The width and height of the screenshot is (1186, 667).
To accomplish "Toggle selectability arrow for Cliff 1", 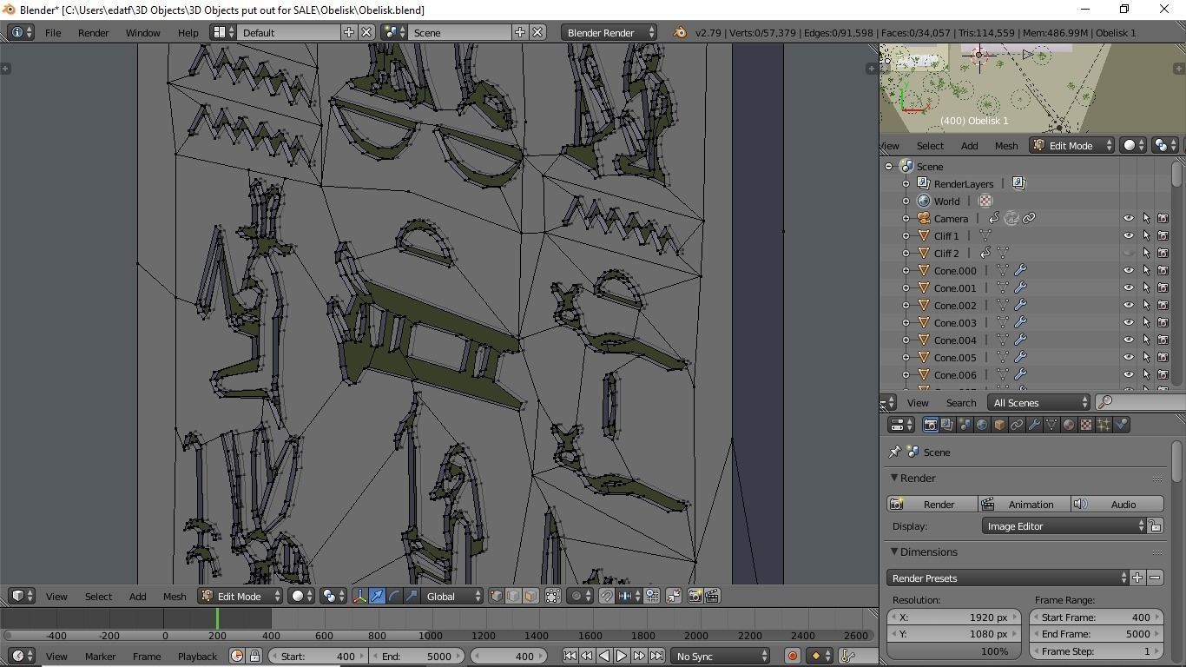I will point(1145,235).
